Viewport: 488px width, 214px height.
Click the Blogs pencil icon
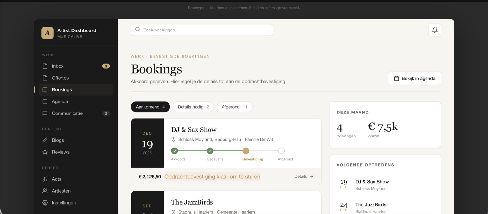pyautogui.click(x=45, y=140)
